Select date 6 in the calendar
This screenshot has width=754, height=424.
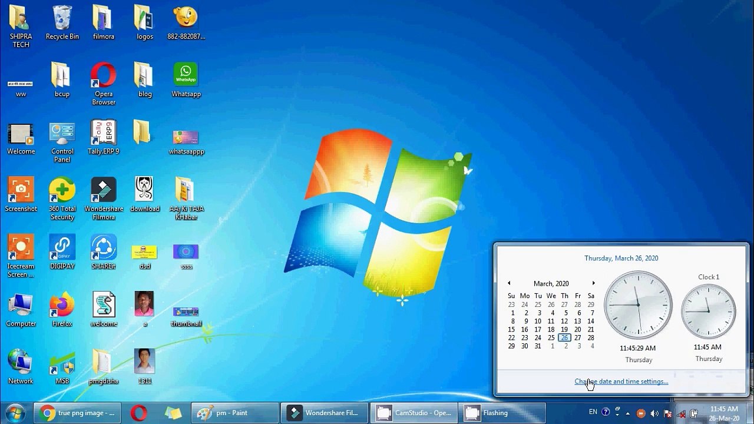coord(579,313)
